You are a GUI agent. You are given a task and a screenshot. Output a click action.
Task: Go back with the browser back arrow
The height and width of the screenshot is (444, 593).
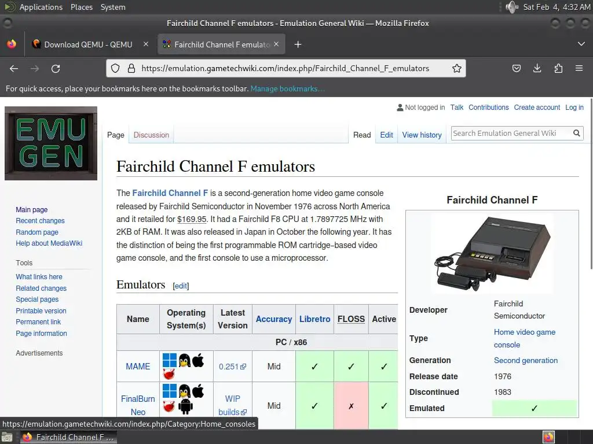14,68
